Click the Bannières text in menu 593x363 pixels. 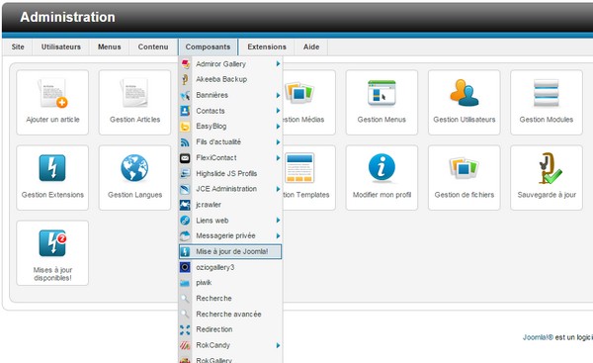pos(212,95)
